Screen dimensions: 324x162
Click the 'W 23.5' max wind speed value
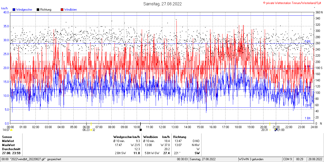tap(135, 145)
